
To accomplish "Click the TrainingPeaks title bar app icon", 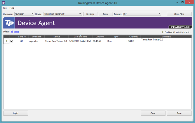I will (4, 3).
